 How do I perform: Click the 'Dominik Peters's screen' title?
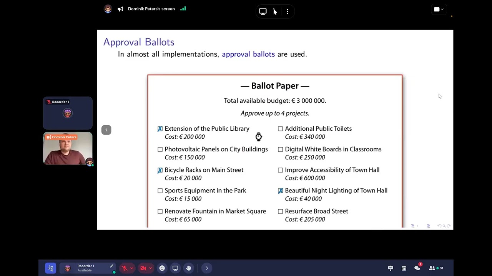(x=151, y=9)
